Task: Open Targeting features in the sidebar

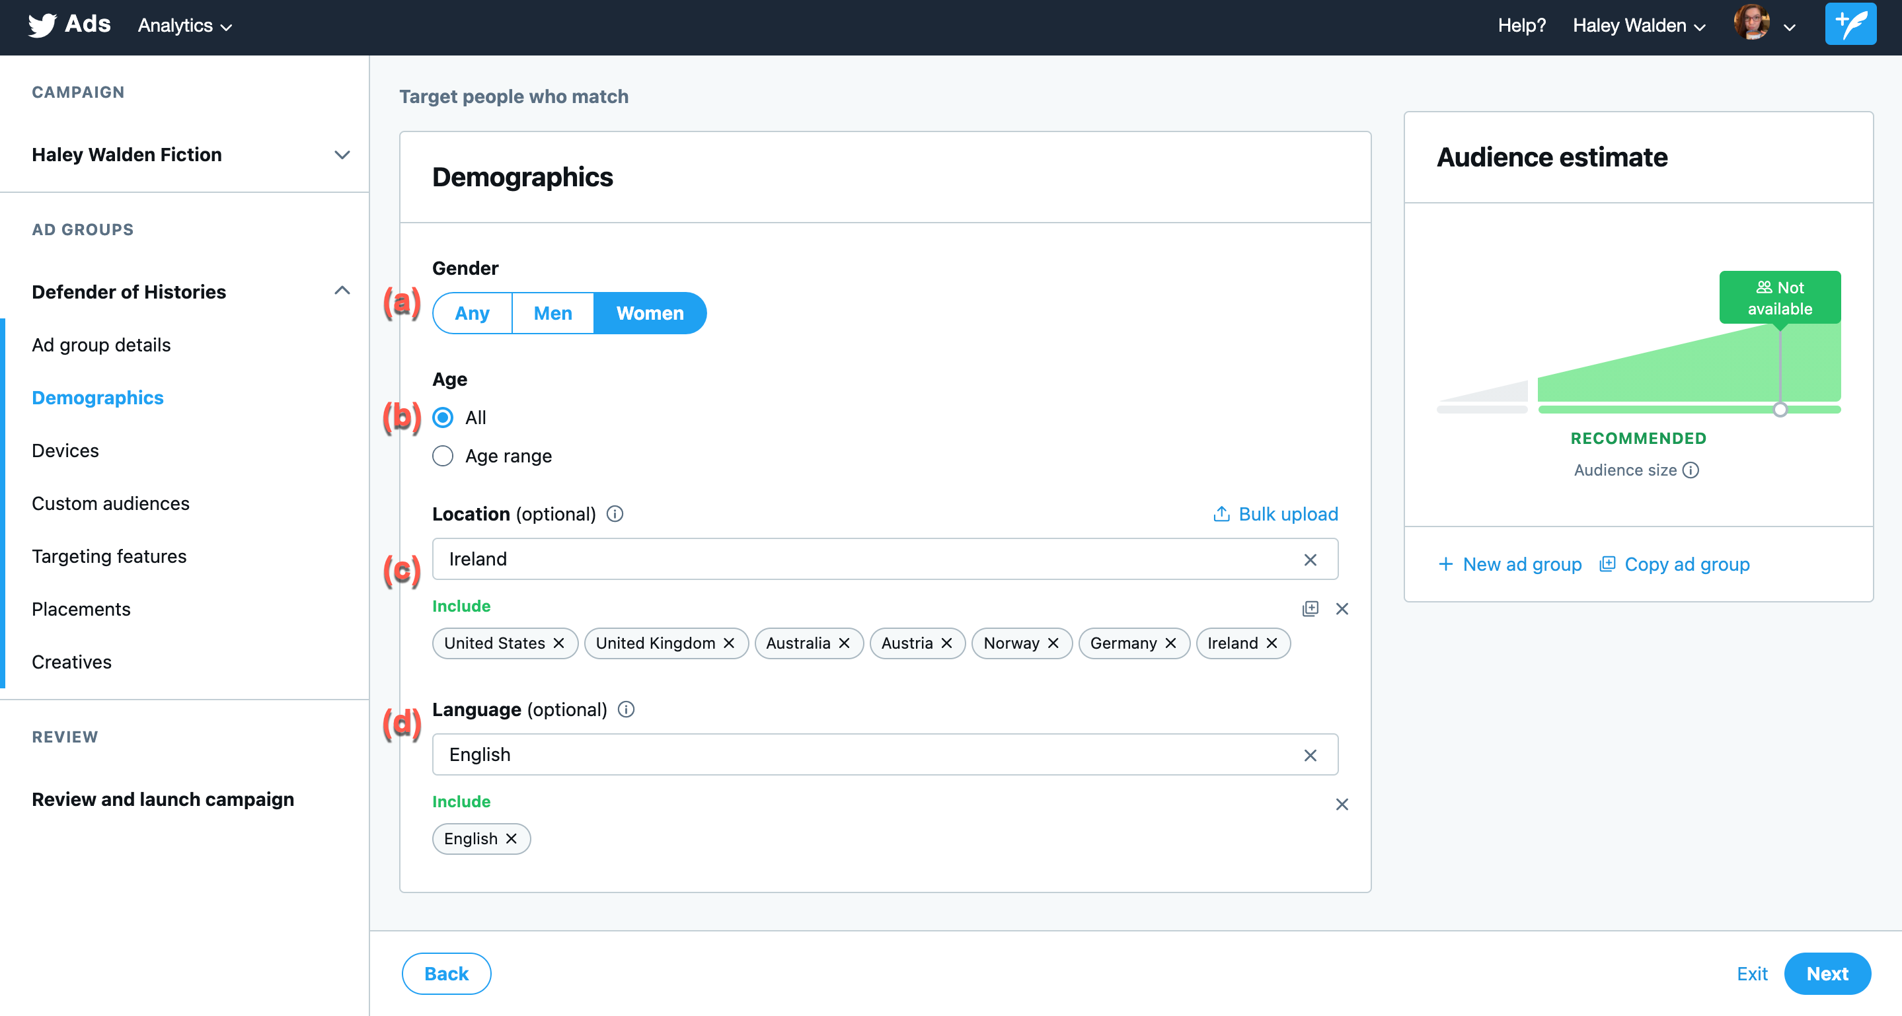Action: (109, 556)
